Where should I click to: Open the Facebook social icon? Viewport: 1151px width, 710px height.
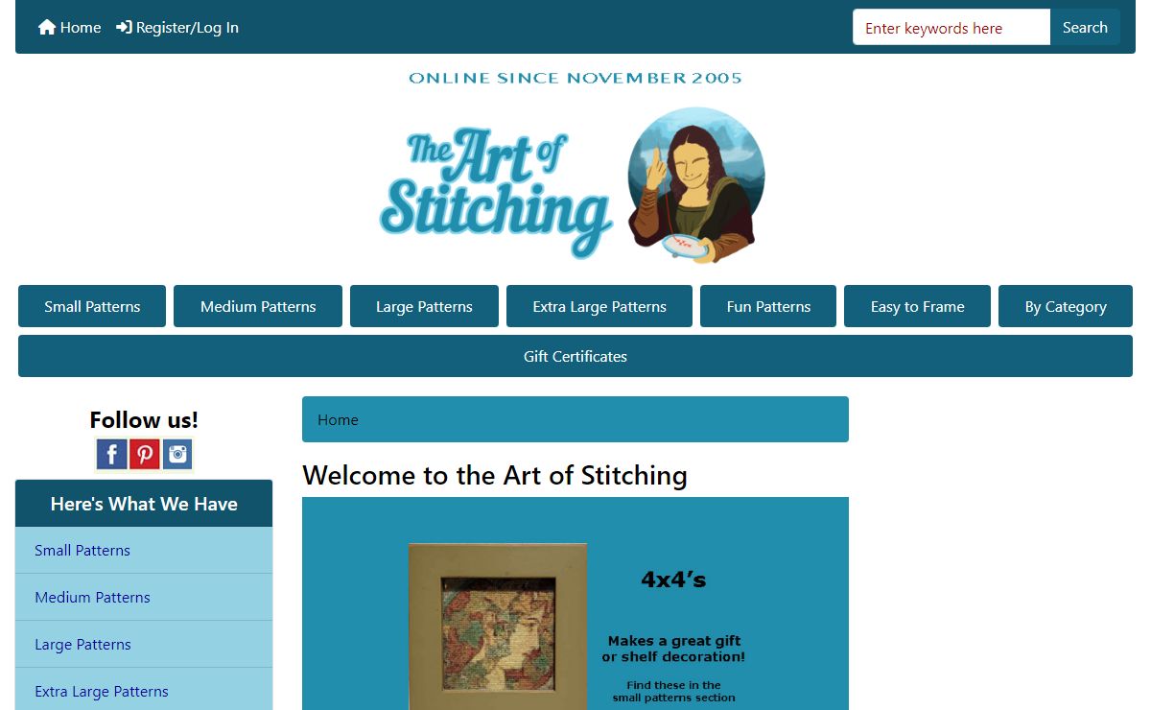(111, 454)
